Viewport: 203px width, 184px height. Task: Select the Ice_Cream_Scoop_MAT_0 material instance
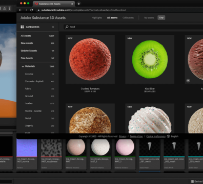coord(100,154)
